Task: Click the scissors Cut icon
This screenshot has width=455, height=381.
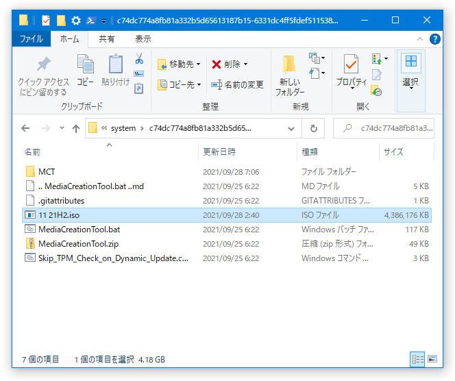Action: coord(139,58)
